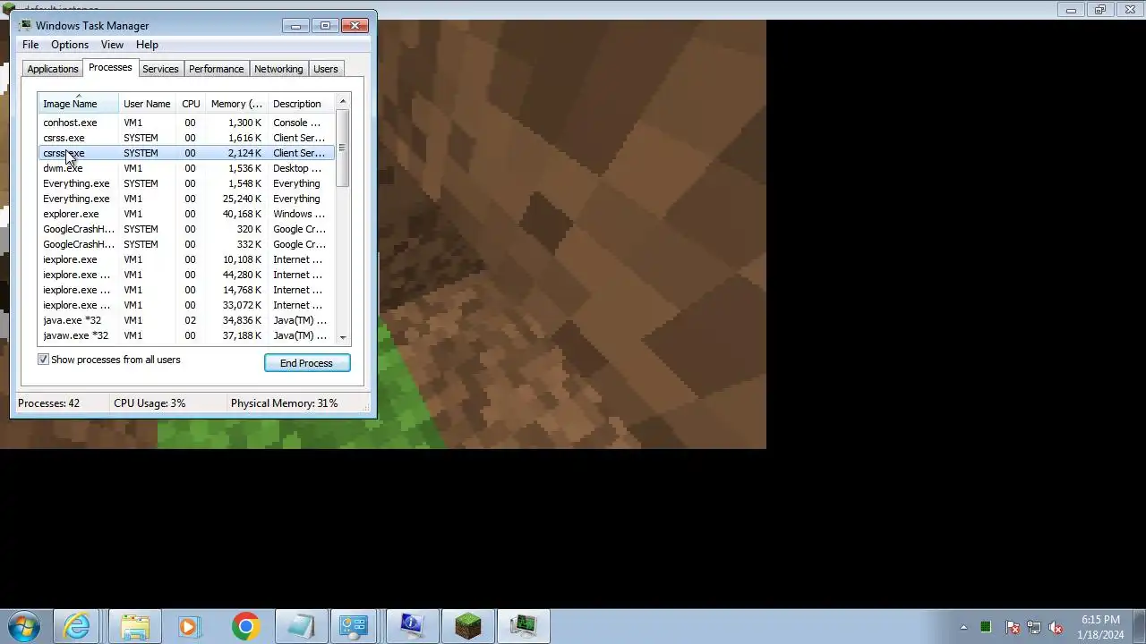This screenshot has height=644, width=1146.
Task: Open the notepad-style taskbar icon
Action: pos(300,626)
